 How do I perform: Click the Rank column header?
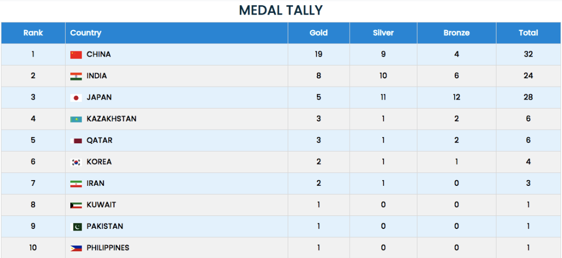coord(33,33)
